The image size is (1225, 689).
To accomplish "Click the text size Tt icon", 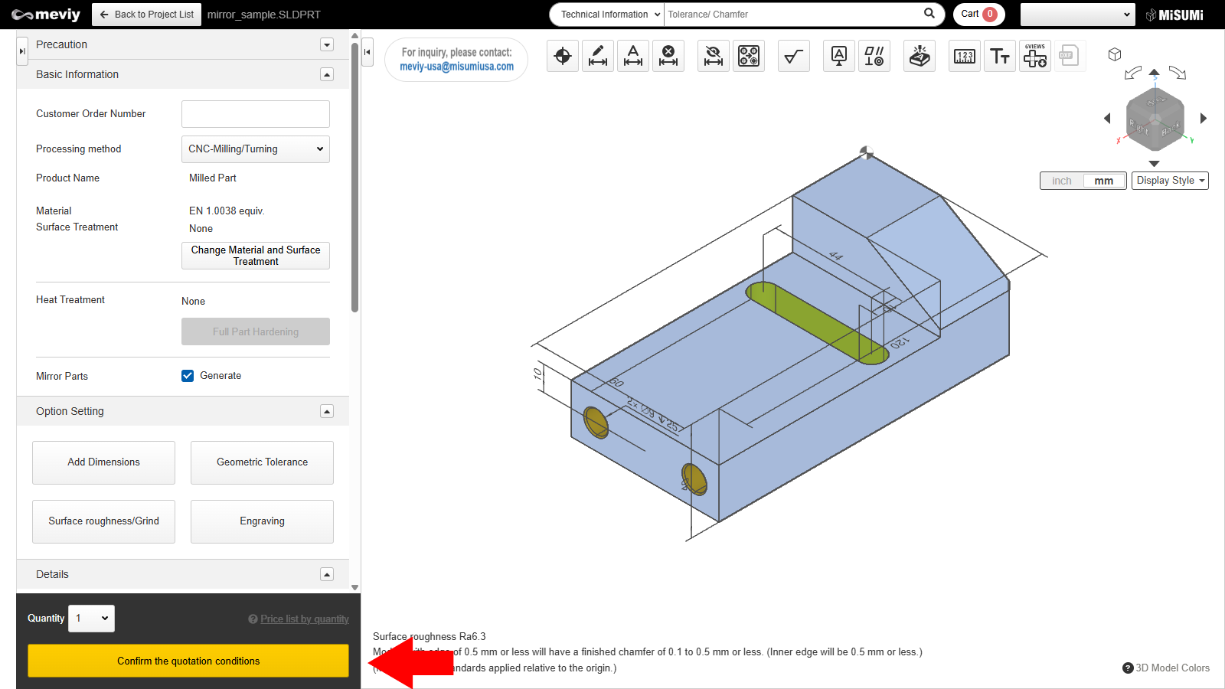I will (x=1000, y=56).
